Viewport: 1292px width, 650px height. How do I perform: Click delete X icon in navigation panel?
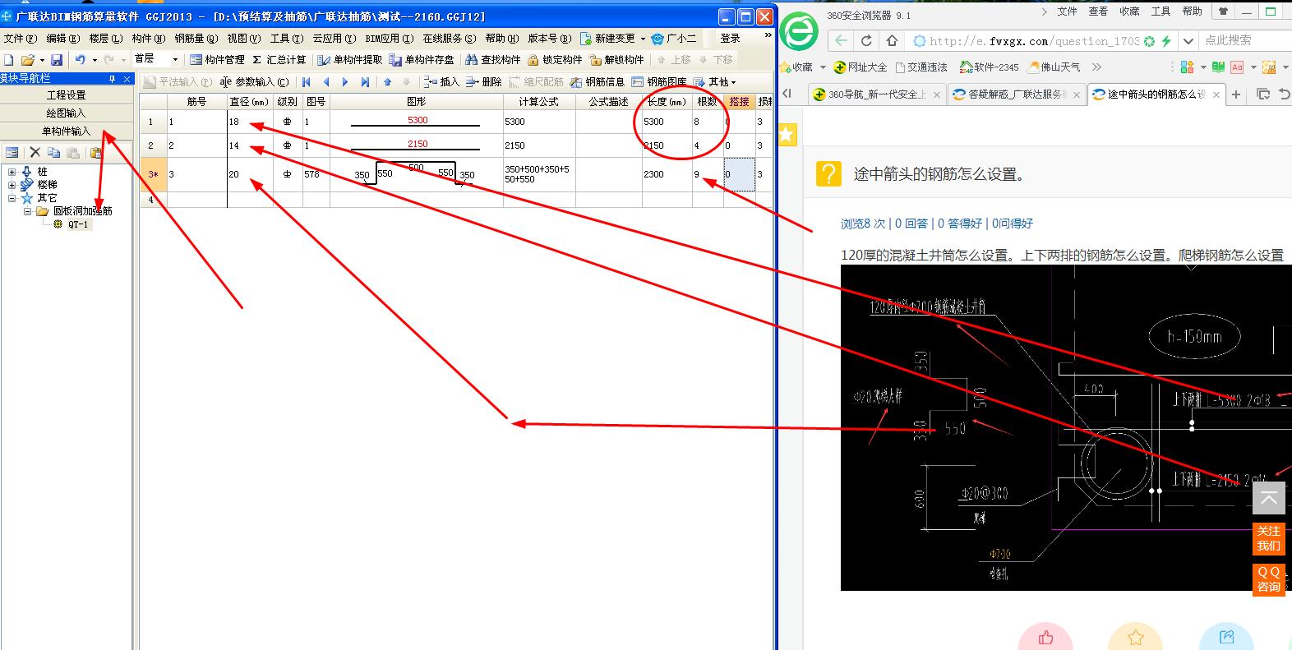pyautogui.click(x=35, y=152)
